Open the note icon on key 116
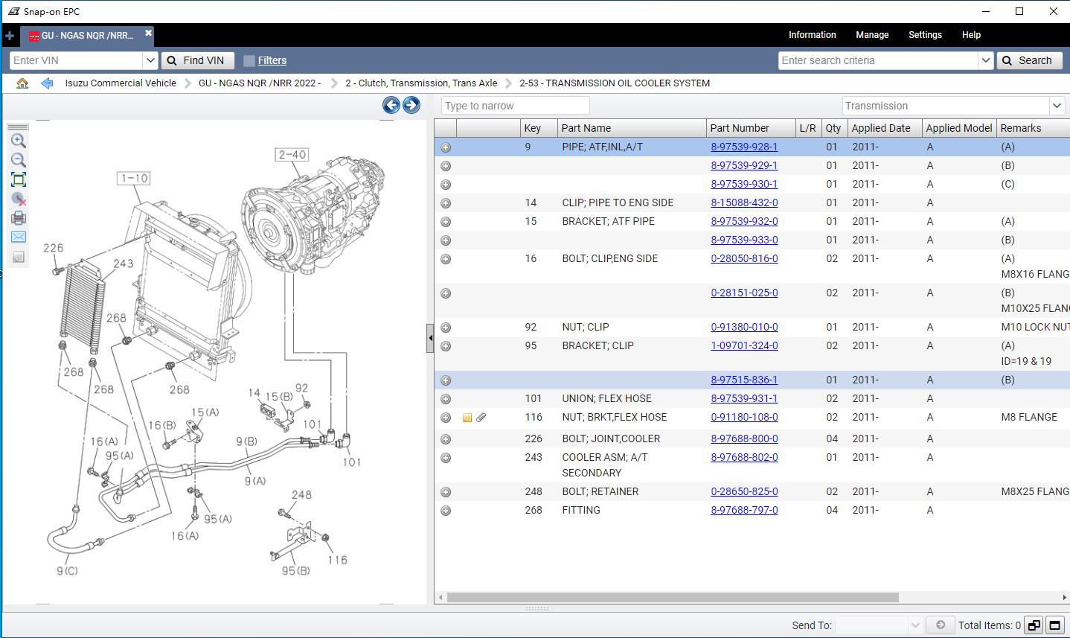The width and height of the screenshot is (1070, 638). pyautogui.click(x=467, y=418)
